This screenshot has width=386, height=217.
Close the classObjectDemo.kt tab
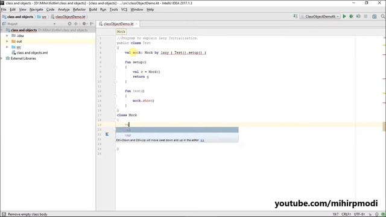click(136, 24)
